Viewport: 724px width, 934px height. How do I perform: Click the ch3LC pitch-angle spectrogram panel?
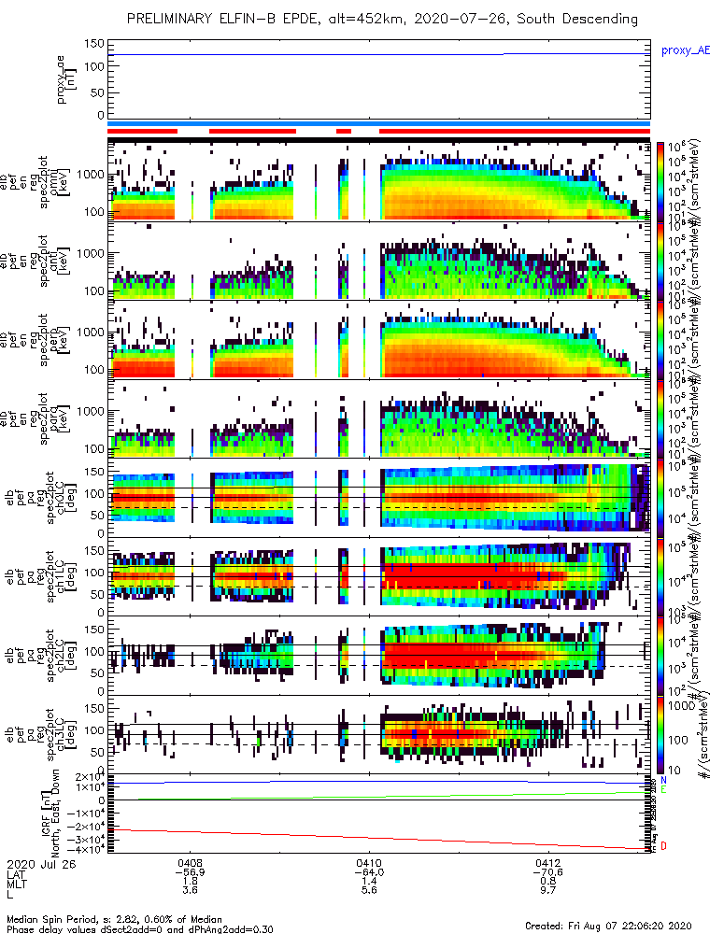tap(379, 734)
